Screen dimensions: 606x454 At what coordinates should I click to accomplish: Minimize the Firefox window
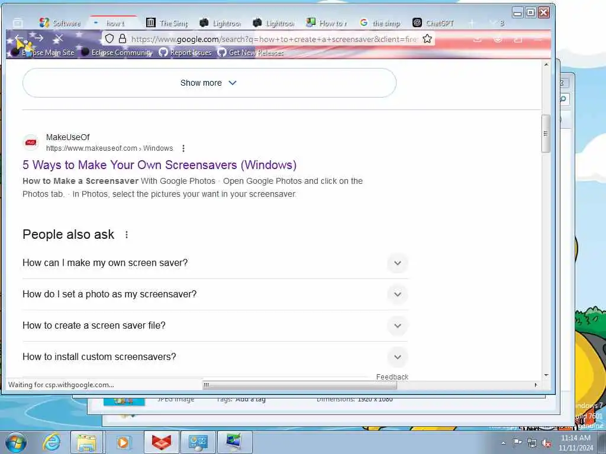pyautogui.click(x=518, y=13)
